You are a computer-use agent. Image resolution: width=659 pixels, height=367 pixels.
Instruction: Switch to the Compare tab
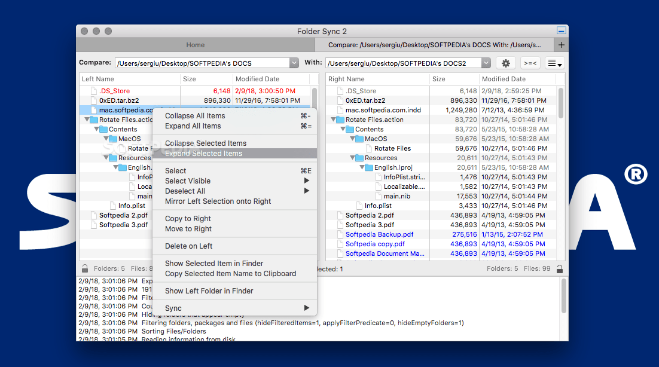click(x=435, y=44)
